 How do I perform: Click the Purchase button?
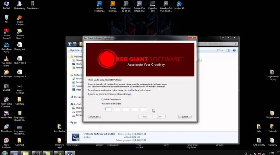94,117
